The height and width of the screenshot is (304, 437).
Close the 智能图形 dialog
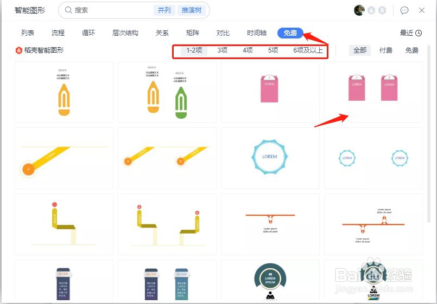pos(422,10)
